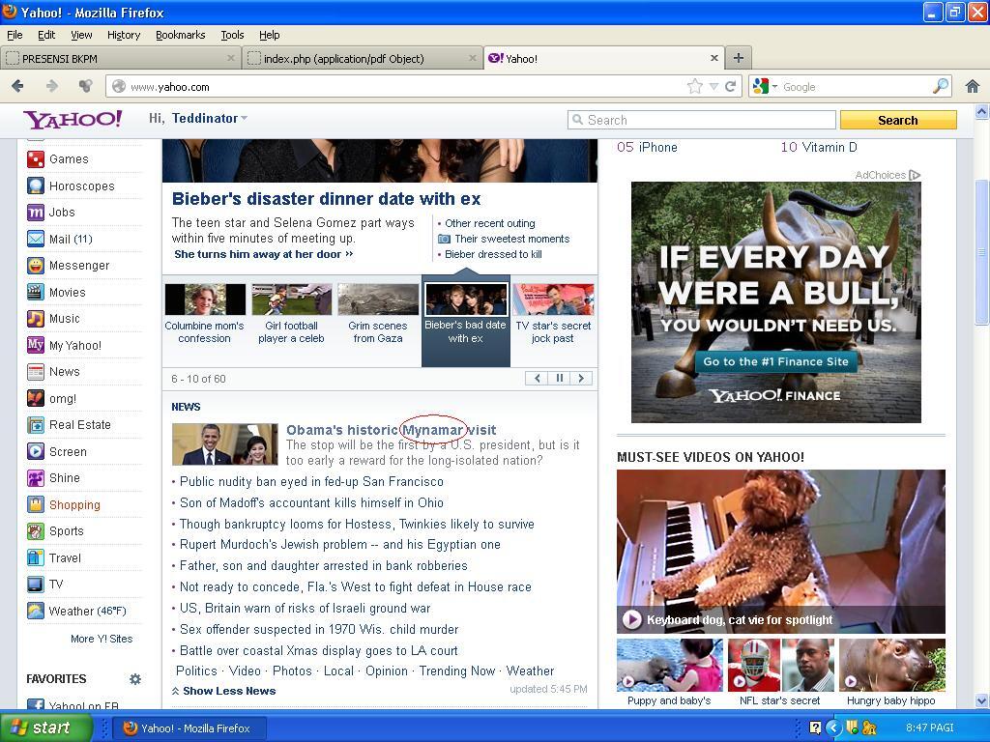The height and width of the screenshot is (742, 990).
Task: Click the Music note icon
Action: [x=36, y=319]
